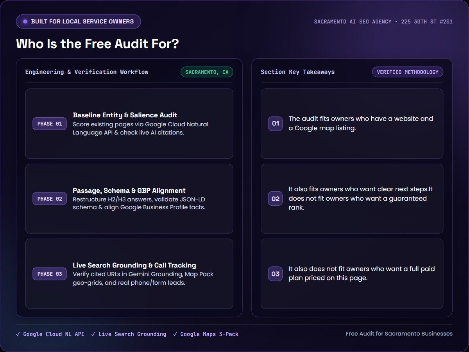This screenshot has width=469, height=352.
Task: Select the Phase 03 badge
Action: [50, 274]
